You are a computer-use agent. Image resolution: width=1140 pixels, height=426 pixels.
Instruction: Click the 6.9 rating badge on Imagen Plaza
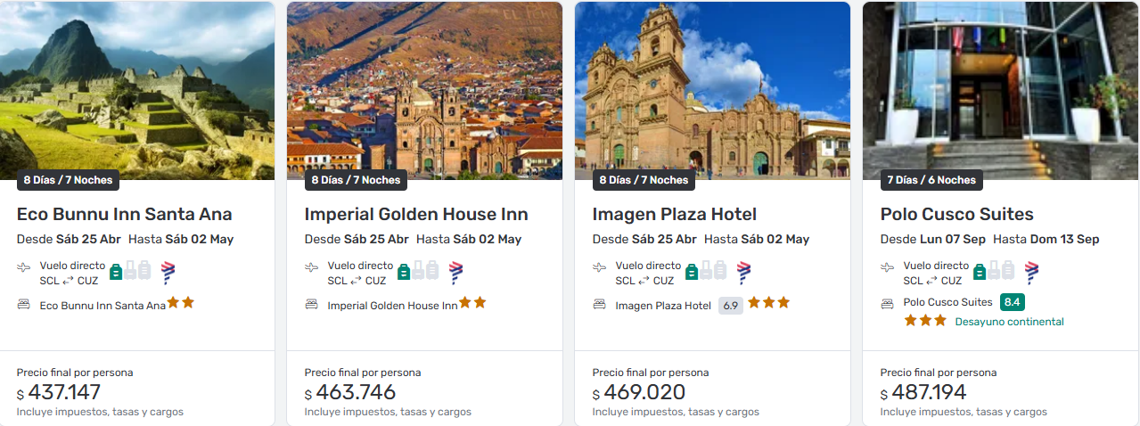pyautogui.click(x=731, y=305)
